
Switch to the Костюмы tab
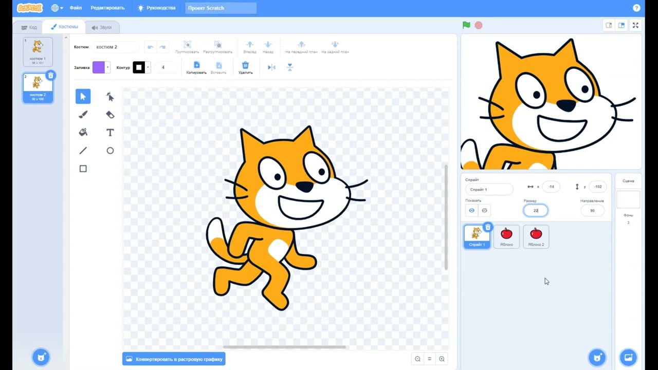(64, 27)
